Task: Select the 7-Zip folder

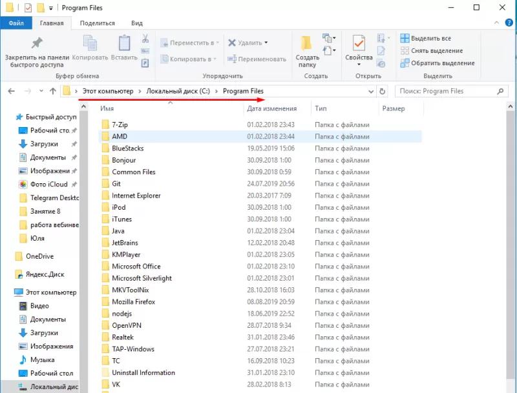Action: (260, 125)
